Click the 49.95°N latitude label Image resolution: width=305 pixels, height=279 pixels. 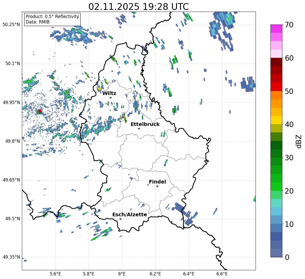click(11, 102)
